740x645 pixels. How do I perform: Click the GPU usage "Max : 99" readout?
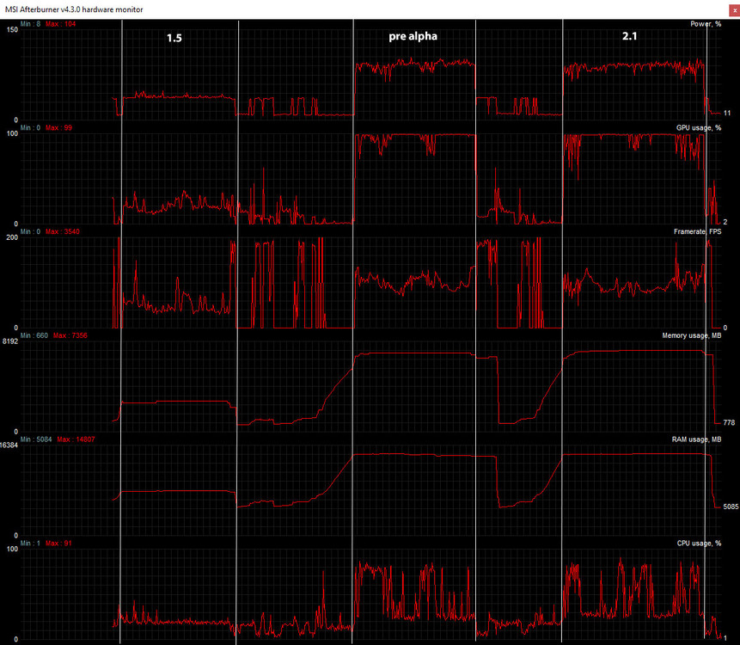(58, 128)
